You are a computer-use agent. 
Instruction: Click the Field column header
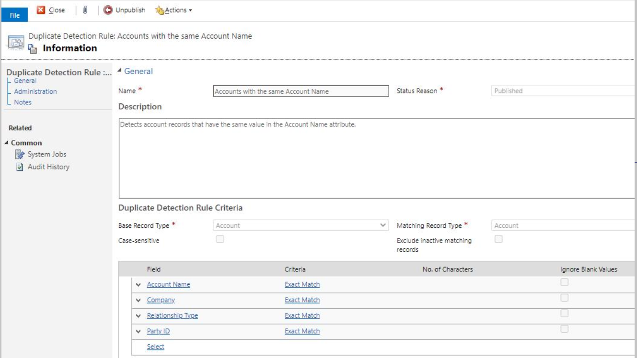(153, 269)
